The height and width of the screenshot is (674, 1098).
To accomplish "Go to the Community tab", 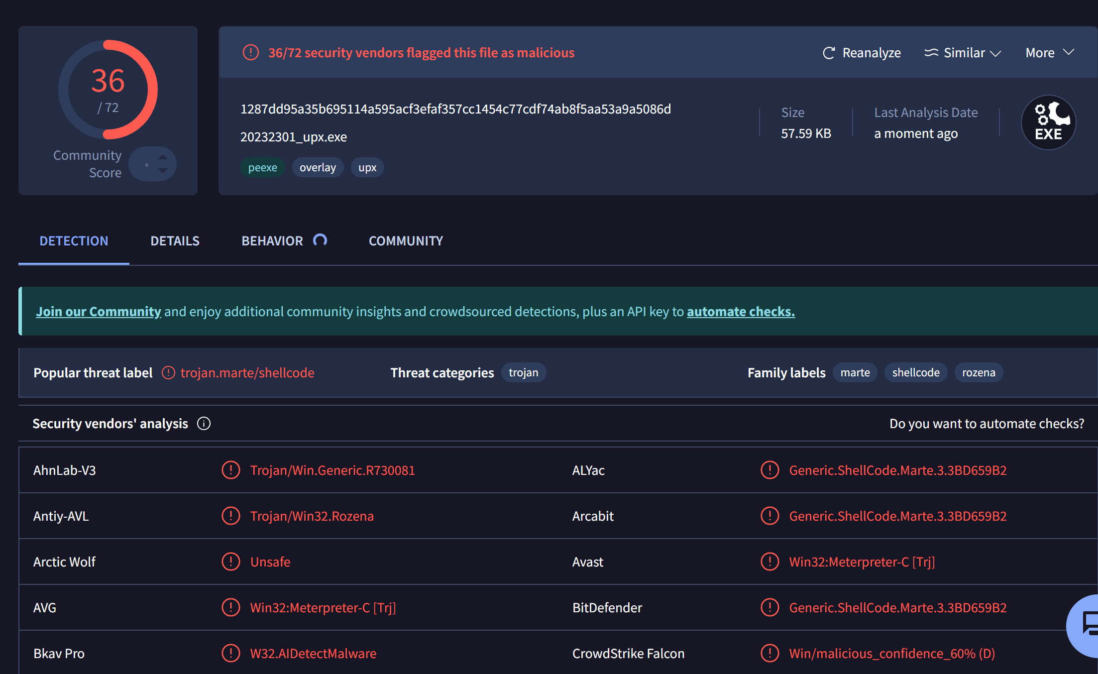I will click(x=406, y=241).
